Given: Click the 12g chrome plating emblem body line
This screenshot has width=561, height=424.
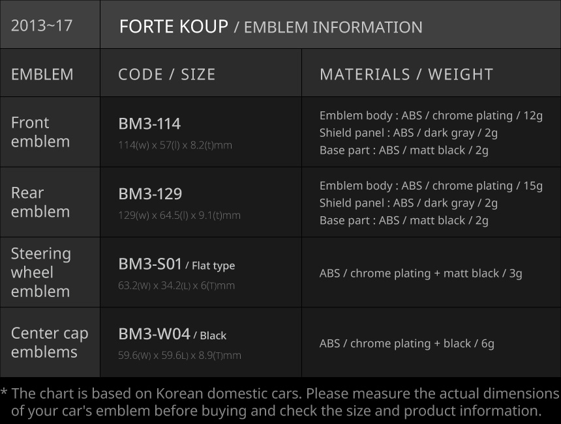Looking at the screenshot, I should point(431,116).
